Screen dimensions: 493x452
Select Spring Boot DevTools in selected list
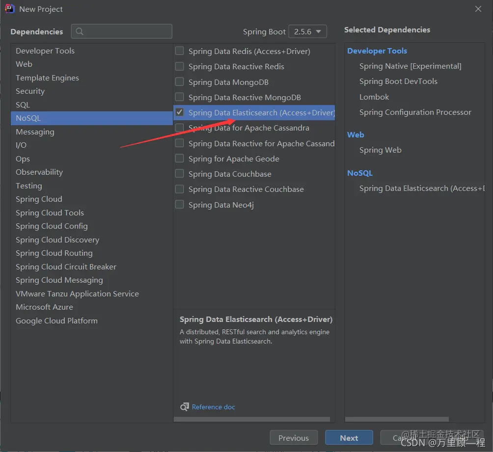pyautogui.click(x=398, y=81)
